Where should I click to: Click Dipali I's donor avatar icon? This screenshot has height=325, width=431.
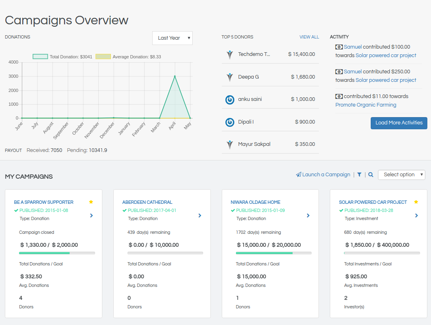point(230,122)
